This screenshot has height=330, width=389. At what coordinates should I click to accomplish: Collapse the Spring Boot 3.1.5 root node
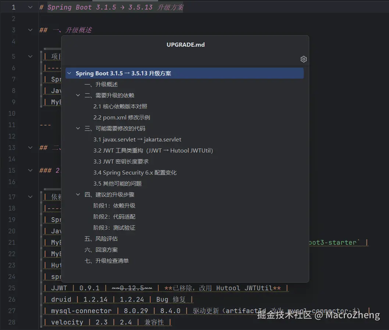69,73
